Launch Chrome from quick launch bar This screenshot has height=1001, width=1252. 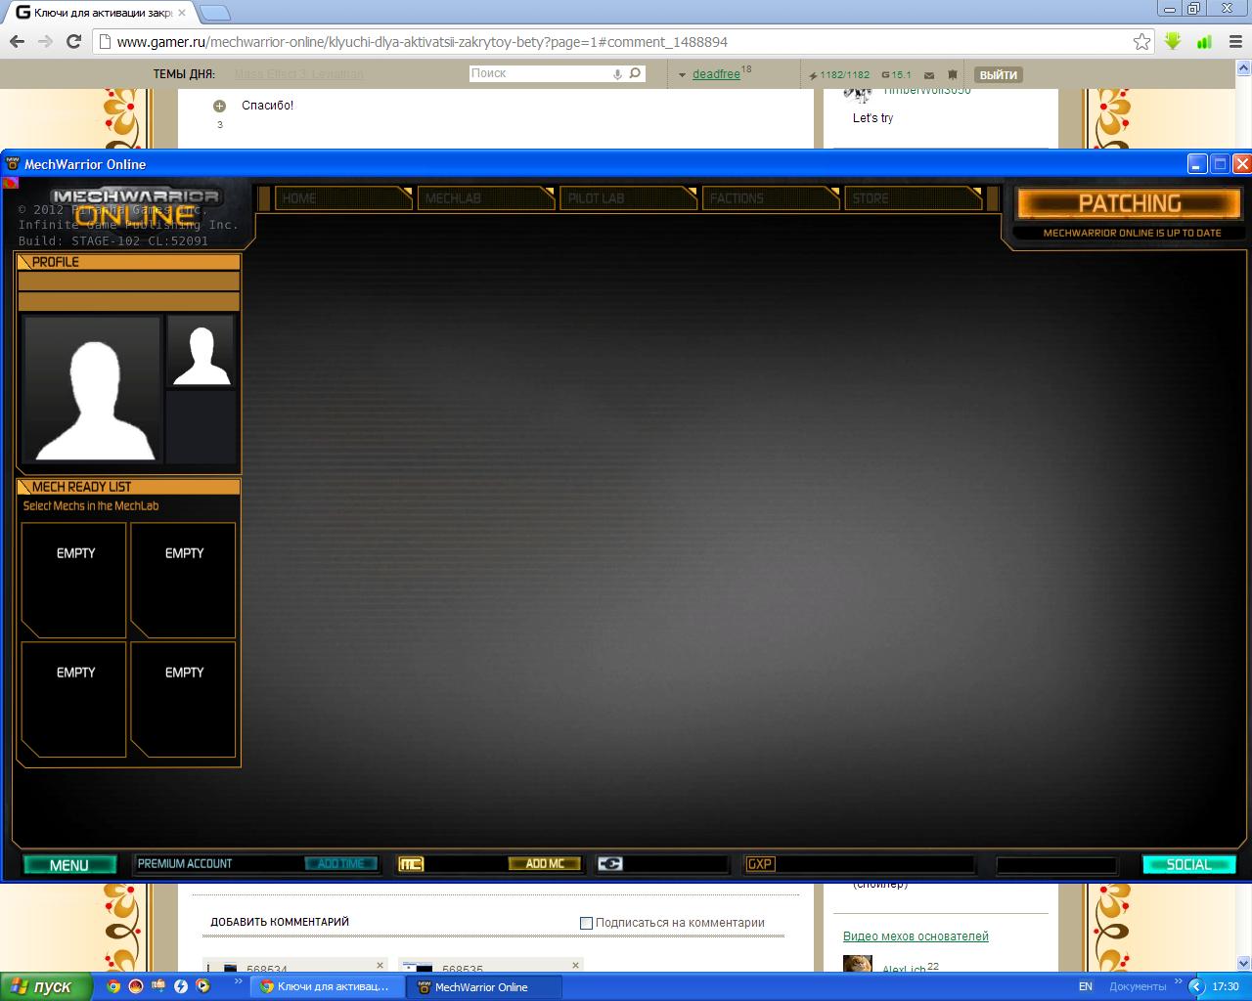[x=113, y=986]
